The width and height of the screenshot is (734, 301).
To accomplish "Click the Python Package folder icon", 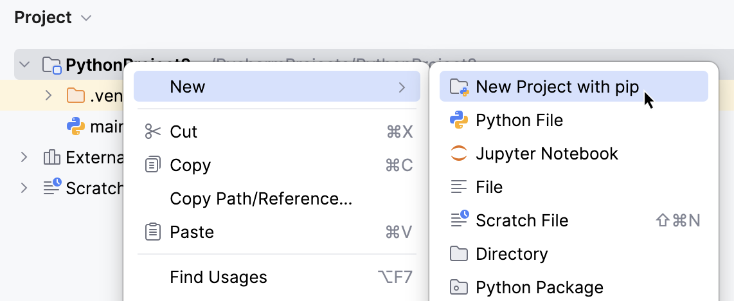I will click(459, 287).
